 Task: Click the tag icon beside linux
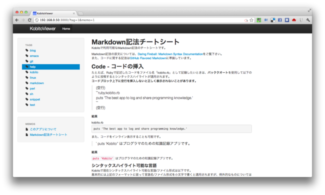point(27,77)
